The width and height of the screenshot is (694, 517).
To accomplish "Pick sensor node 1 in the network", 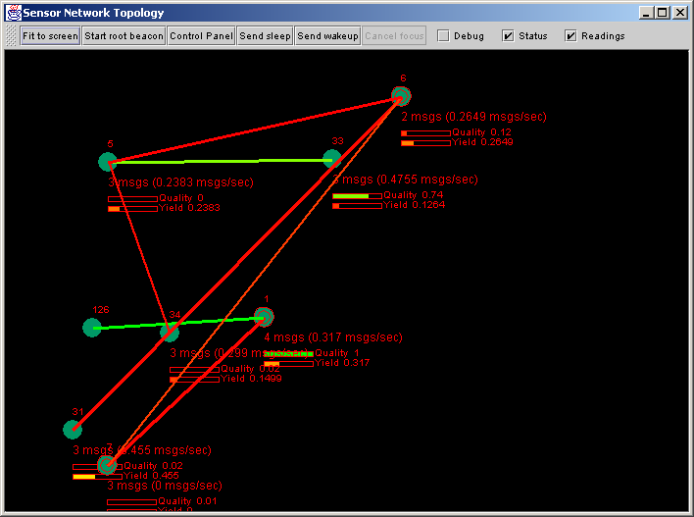I will [x=264, y=316].
